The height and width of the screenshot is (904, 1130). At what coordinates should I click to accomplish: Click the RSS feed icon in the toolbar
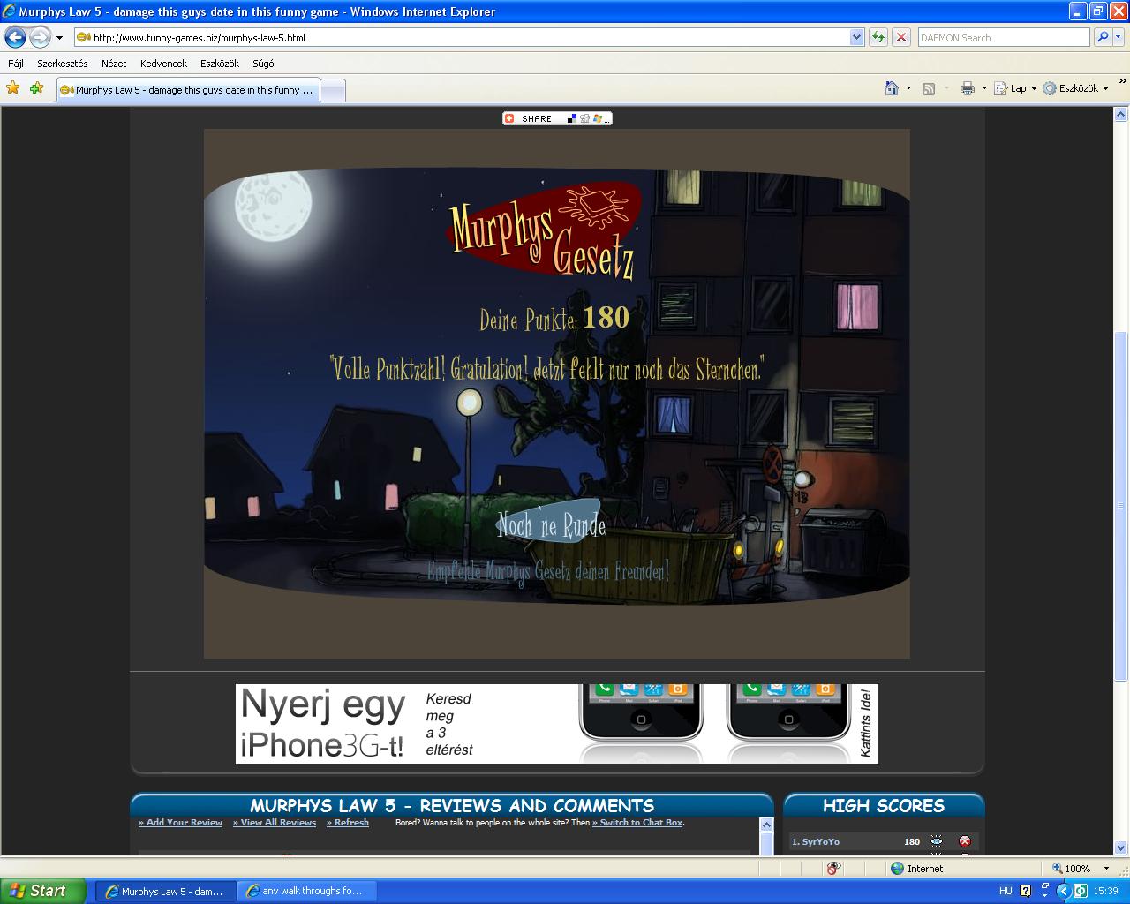(930, 88)
